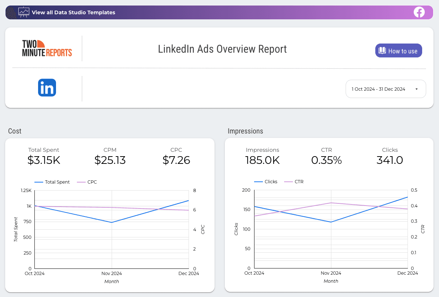Select the CPM $25.13 scorecard
The height and width of the screenshot is (297, 439).
(x=110, y=155)
